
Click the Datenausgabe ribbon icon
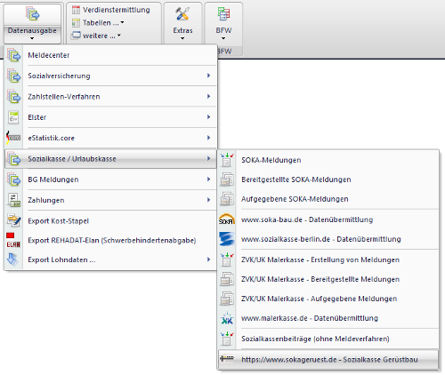[32, 14]
